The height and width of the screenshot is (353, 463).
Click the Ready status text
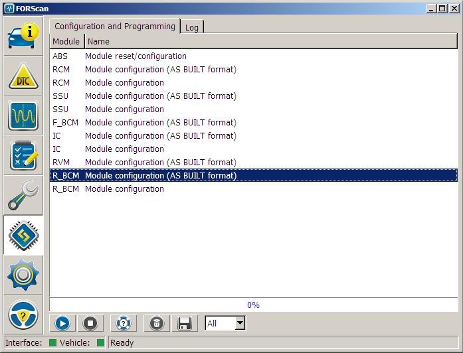tap(122, 342)
